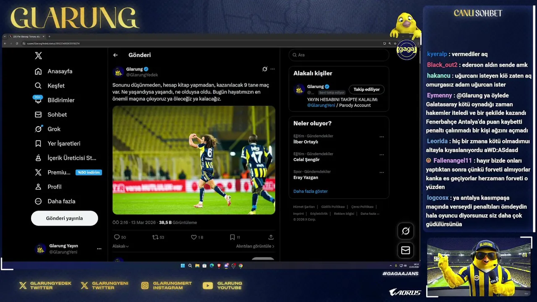Click the back arrow beside Gönderi
Image resolution: width=537 pixels, height=302 pixels.
coord(115,55)
